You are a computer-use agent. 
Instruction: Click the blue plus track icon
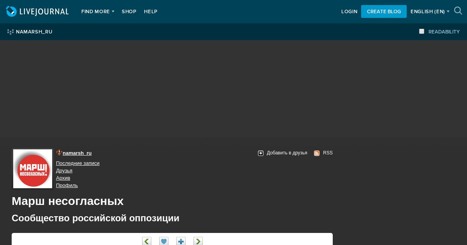point(181,241)
